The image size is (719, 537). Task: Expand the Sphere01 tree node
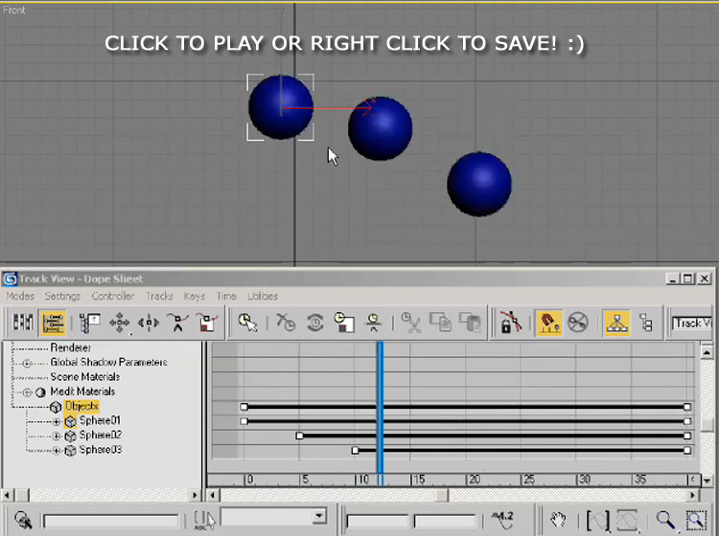coord(57,421)
